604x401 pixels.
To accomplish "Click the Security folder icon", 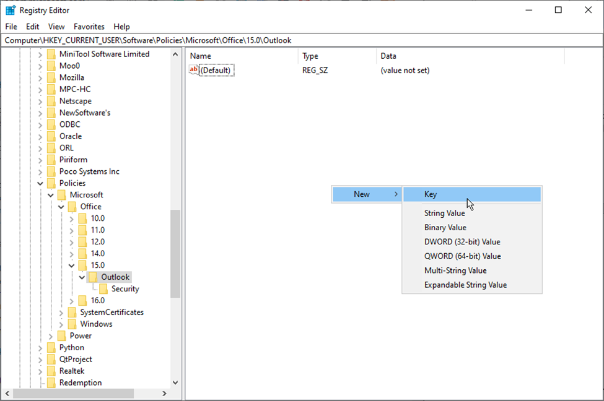I will tap(103, 289).
